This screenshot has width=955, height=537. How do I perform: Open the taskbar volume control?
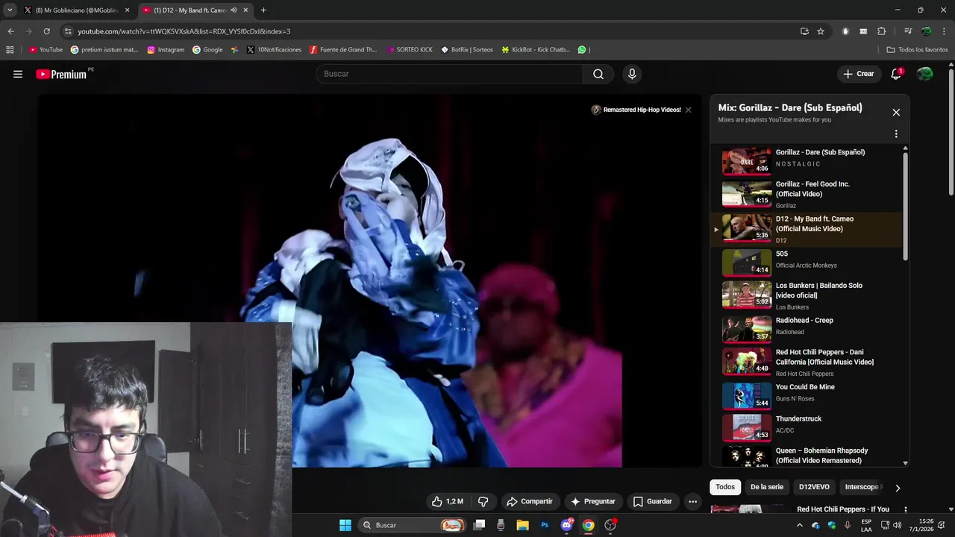(x=898, y=525)
